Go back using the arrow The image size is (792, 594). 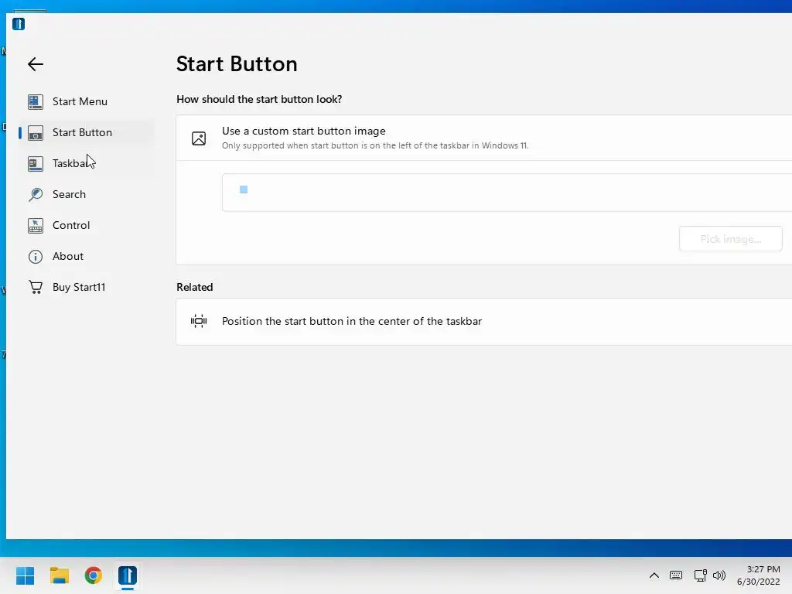[36, 64]
